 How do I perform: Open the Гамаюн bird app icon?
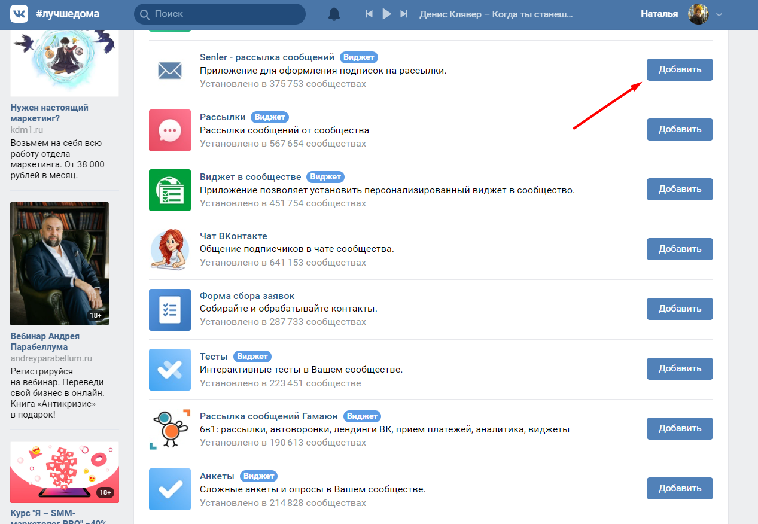tap(170, 429)
